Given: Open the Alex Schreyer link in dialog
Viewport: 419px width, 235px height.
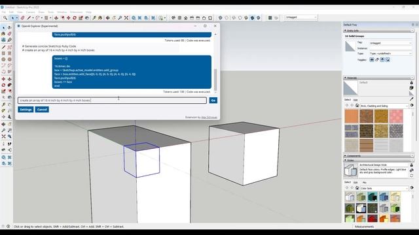Looking at the screenshot, I should coord(209,117).
